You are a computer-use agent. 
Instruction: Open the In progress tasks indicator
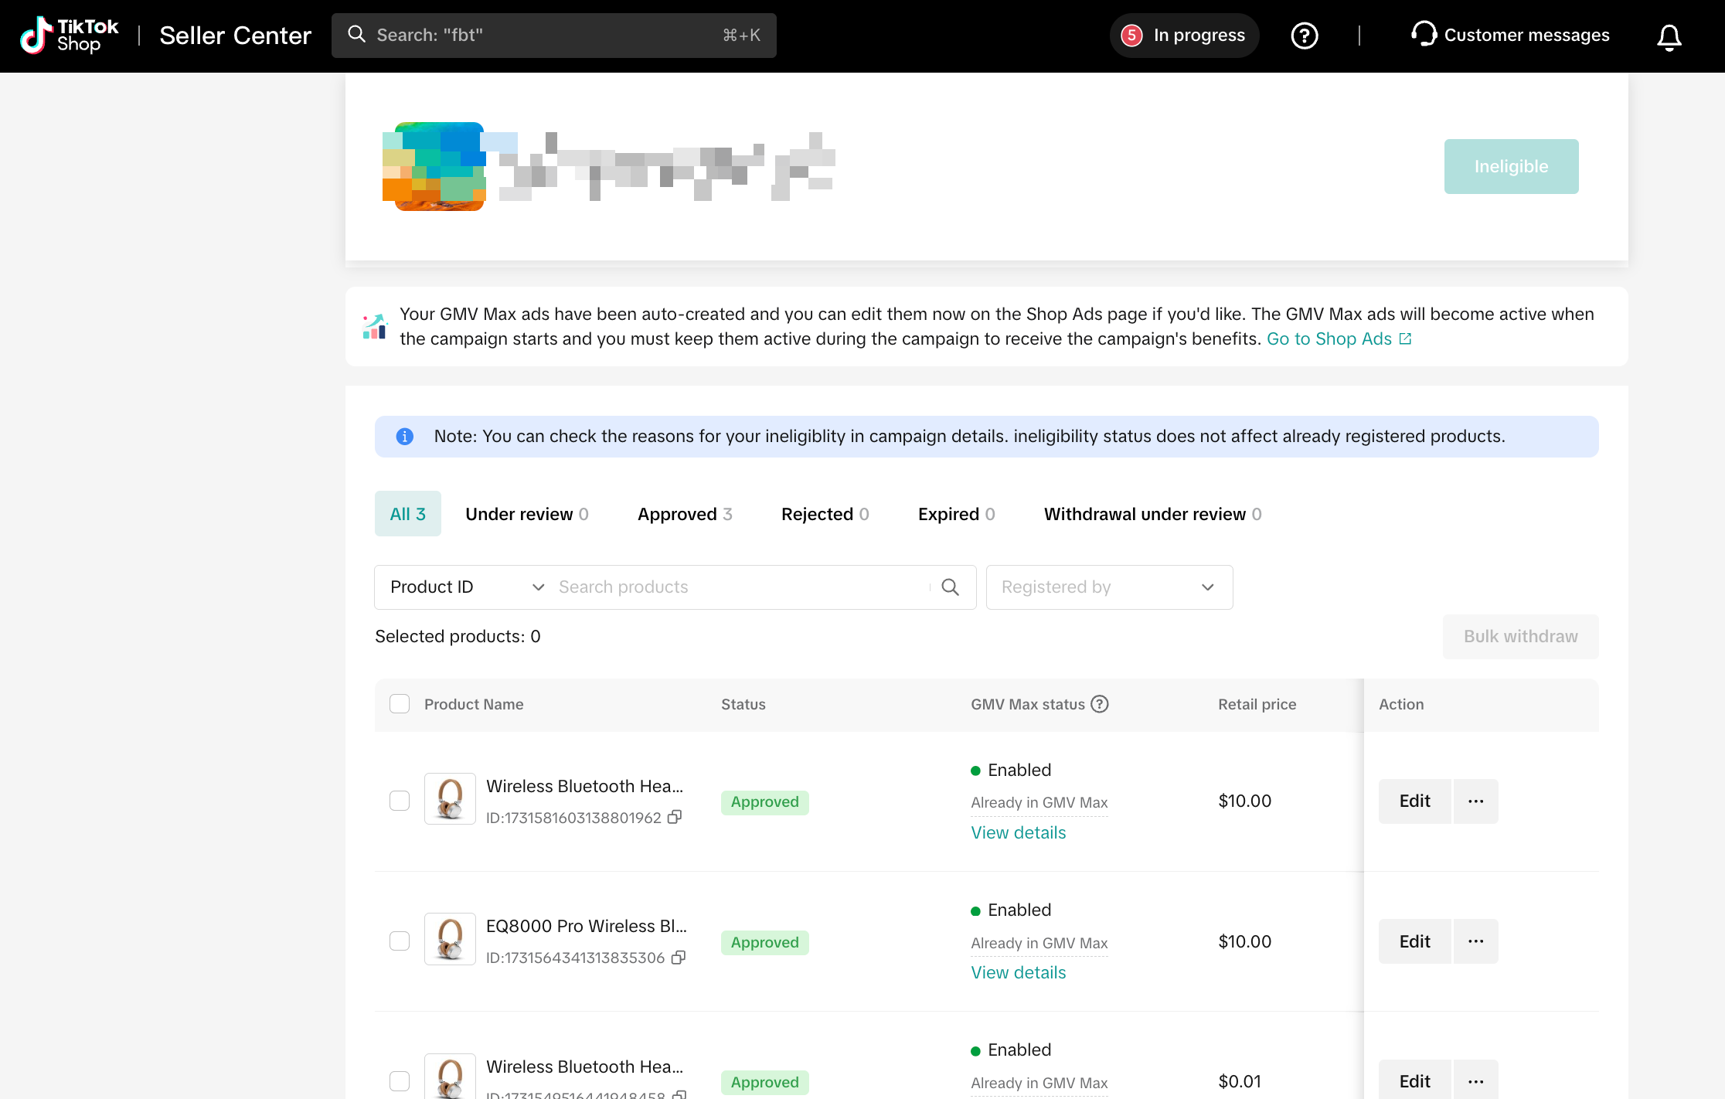[x=1184, y=36]
